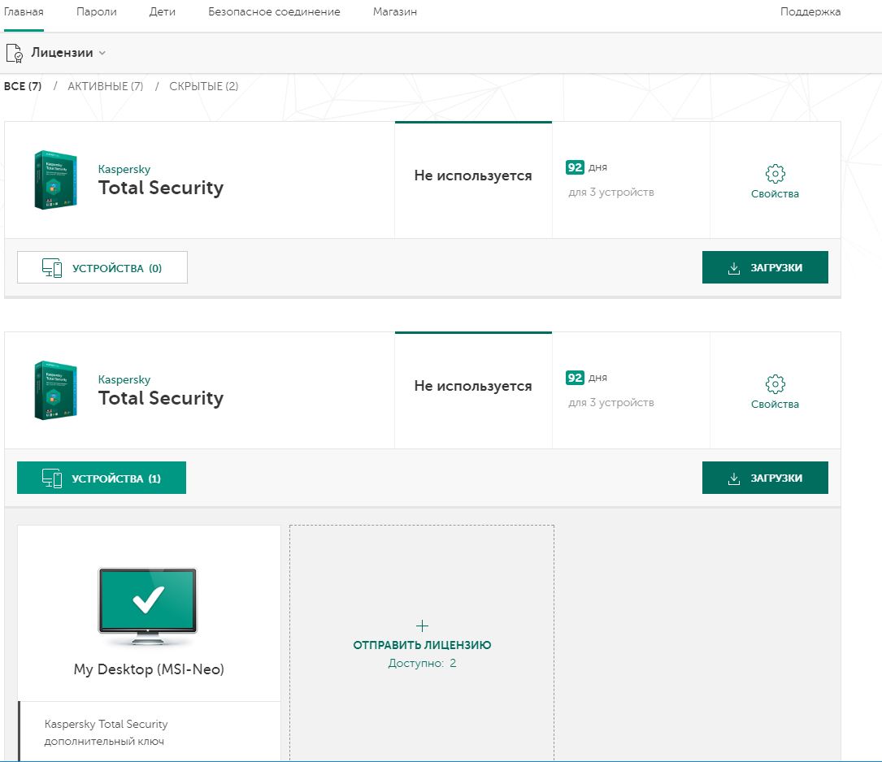Expand first license's Устройства (0) panel
This screenshot has height=762, width=882.
click(x=102, y=267)
